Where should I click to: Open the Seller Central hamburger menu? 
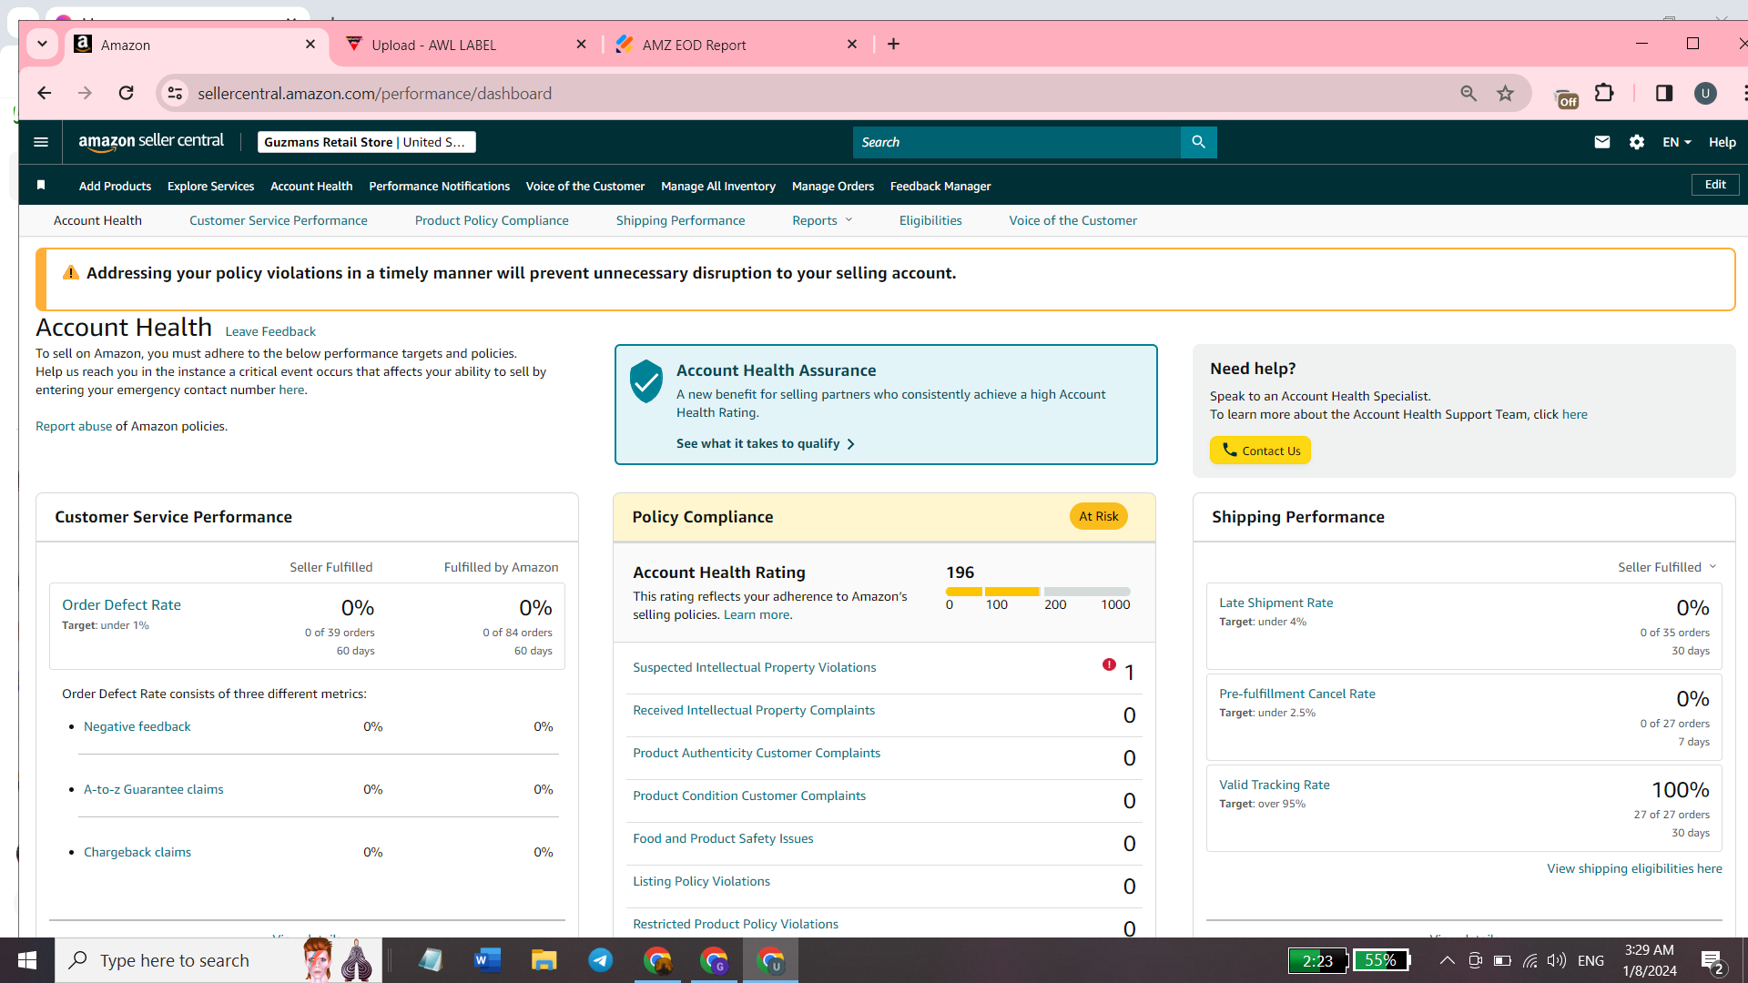pyautogui.click(x=41, y=142)
